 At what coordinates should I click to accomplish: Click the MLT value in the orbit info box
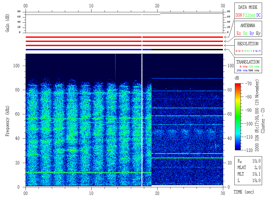click(x=257, y=174)
